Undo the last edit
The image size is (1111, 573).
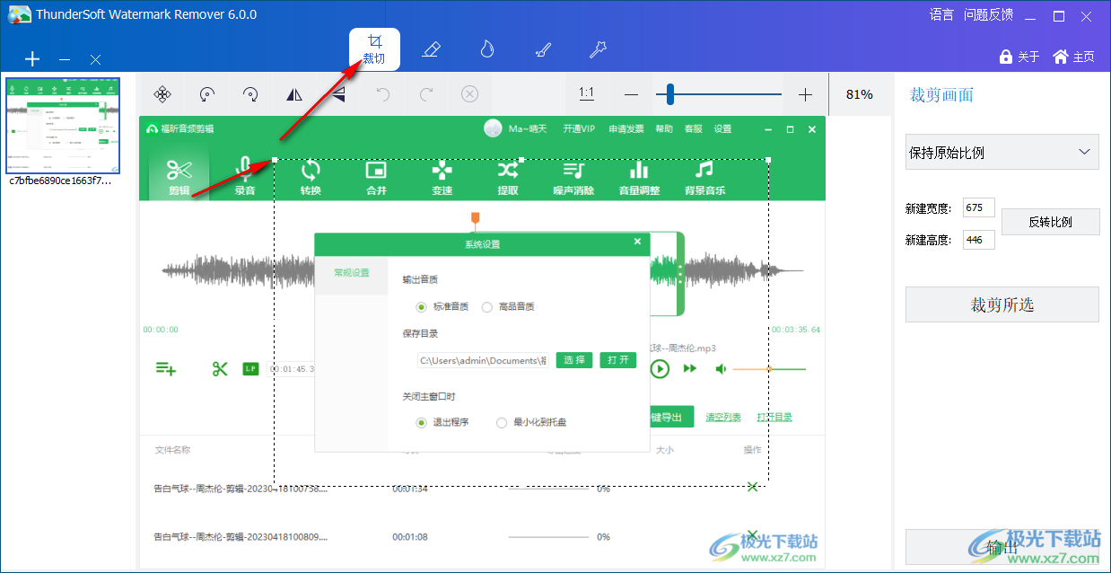[x=383, y=94]
